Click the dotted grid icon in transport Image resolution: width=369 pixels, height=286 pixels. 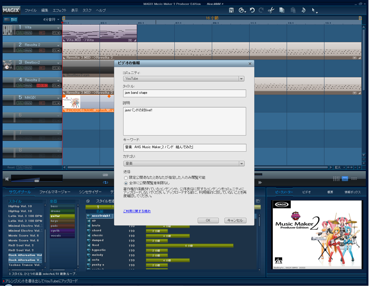[x=354, y=179]
